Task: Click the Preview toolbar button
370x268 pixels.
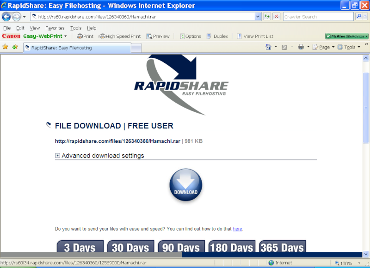Action: pos(158,37)
